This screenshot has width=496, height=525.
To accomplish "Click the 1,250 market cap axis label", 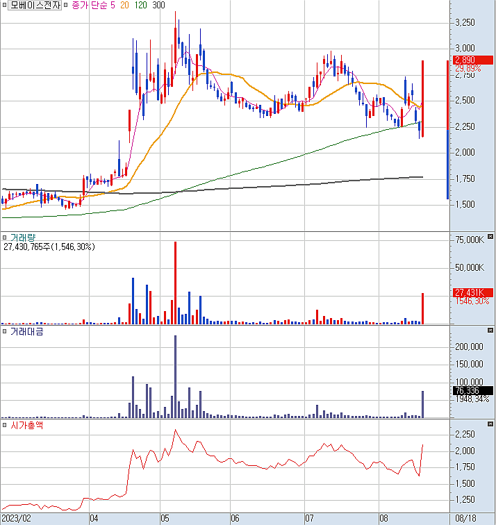I will coord(465,499).
